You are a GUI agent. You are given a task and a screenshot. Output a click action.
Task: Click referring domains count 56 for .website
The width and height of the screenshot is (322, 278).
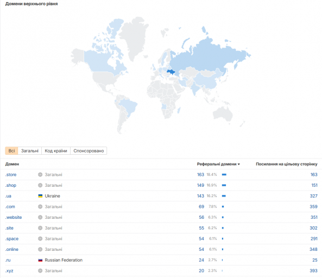pos(201,217)
